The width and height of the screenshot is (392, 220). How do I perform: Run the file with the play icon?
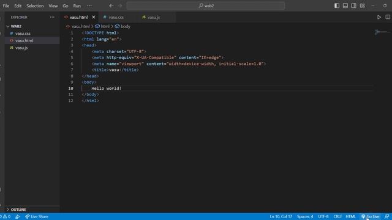379,17
